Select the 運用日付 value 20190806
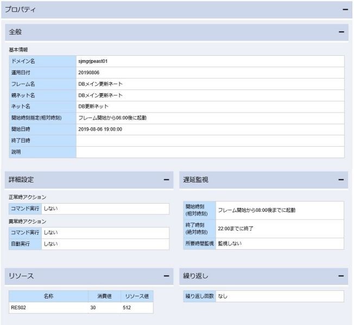This screenshot has width=354, height=325. (88, 73)
